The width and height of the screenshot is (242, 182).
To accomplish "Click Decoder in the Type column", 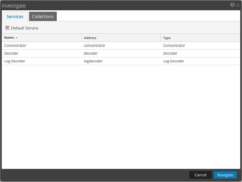I will click(170, 54).
